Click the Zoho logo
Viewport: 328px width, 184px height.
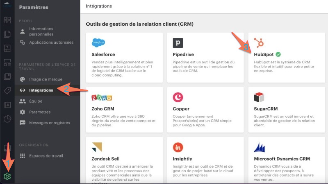point(102,98)
